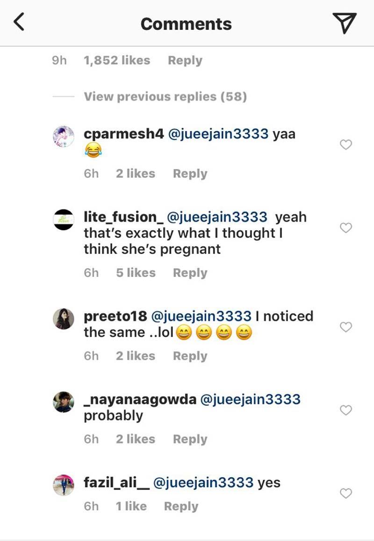
Task: Reply to lite_fusion_'s pregnant comment
Action: pyautogui.click(x=190, y=273)
